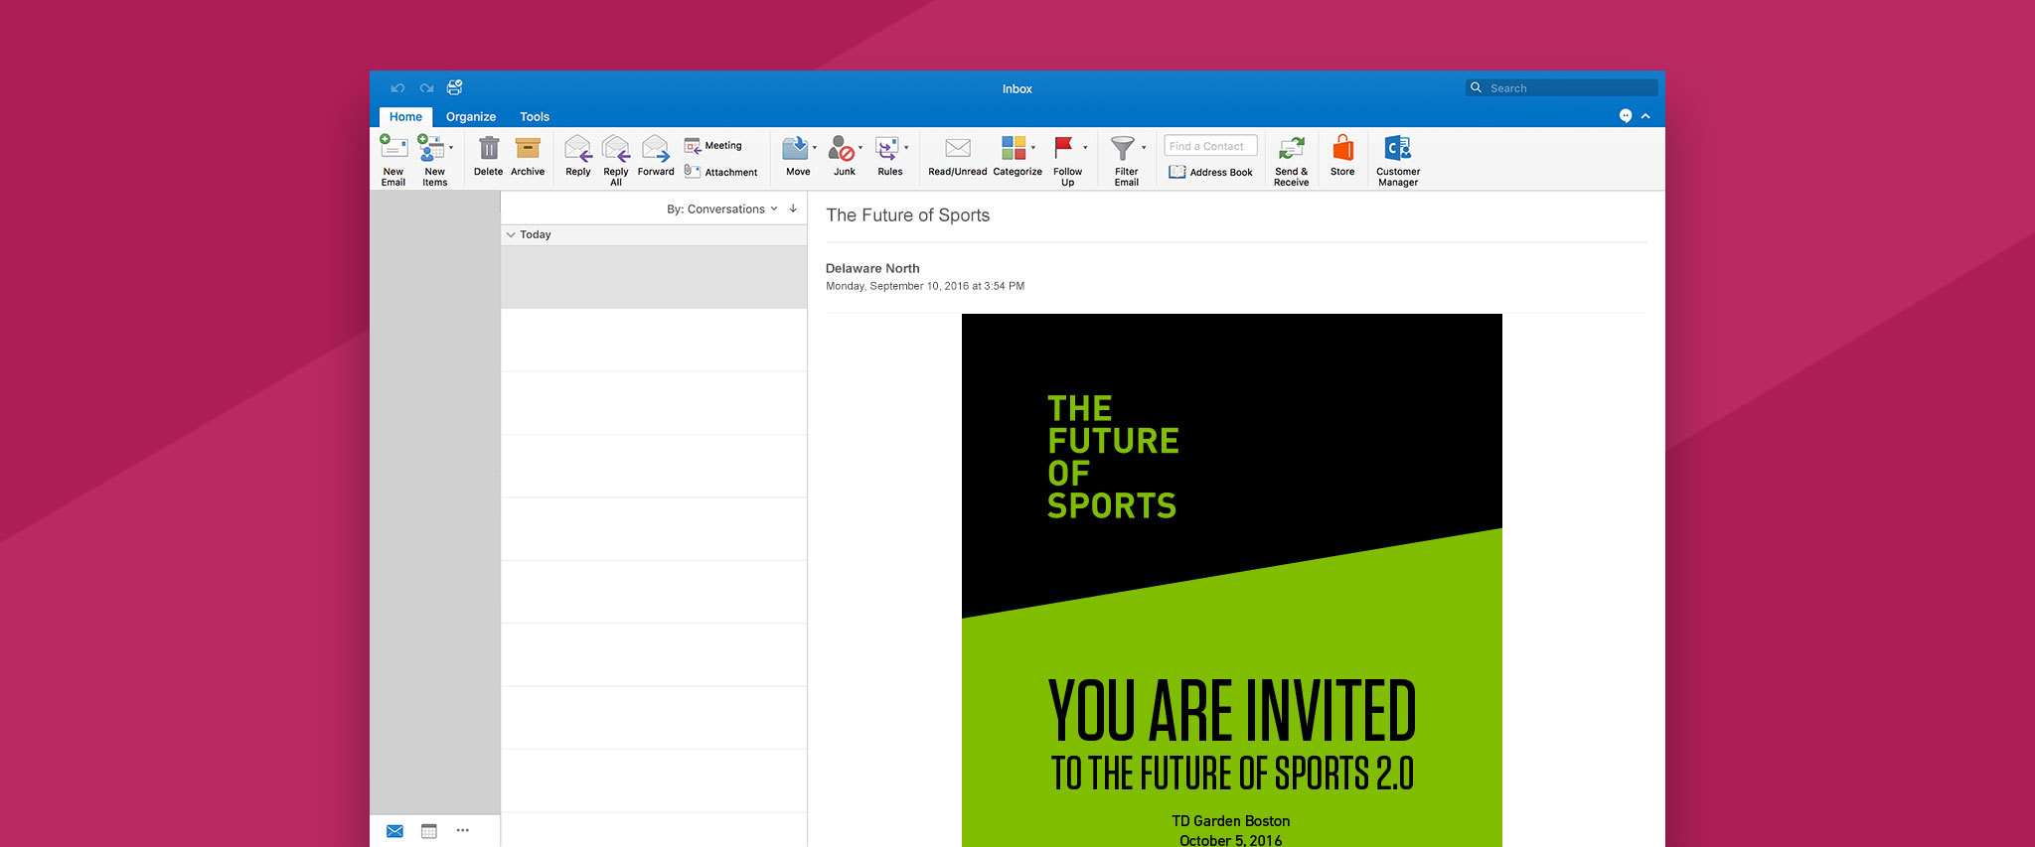The height and width of the screenshot is (847, 2035).
Task: Click the Categorize color squares icon
Action: tap(1014, 148)
